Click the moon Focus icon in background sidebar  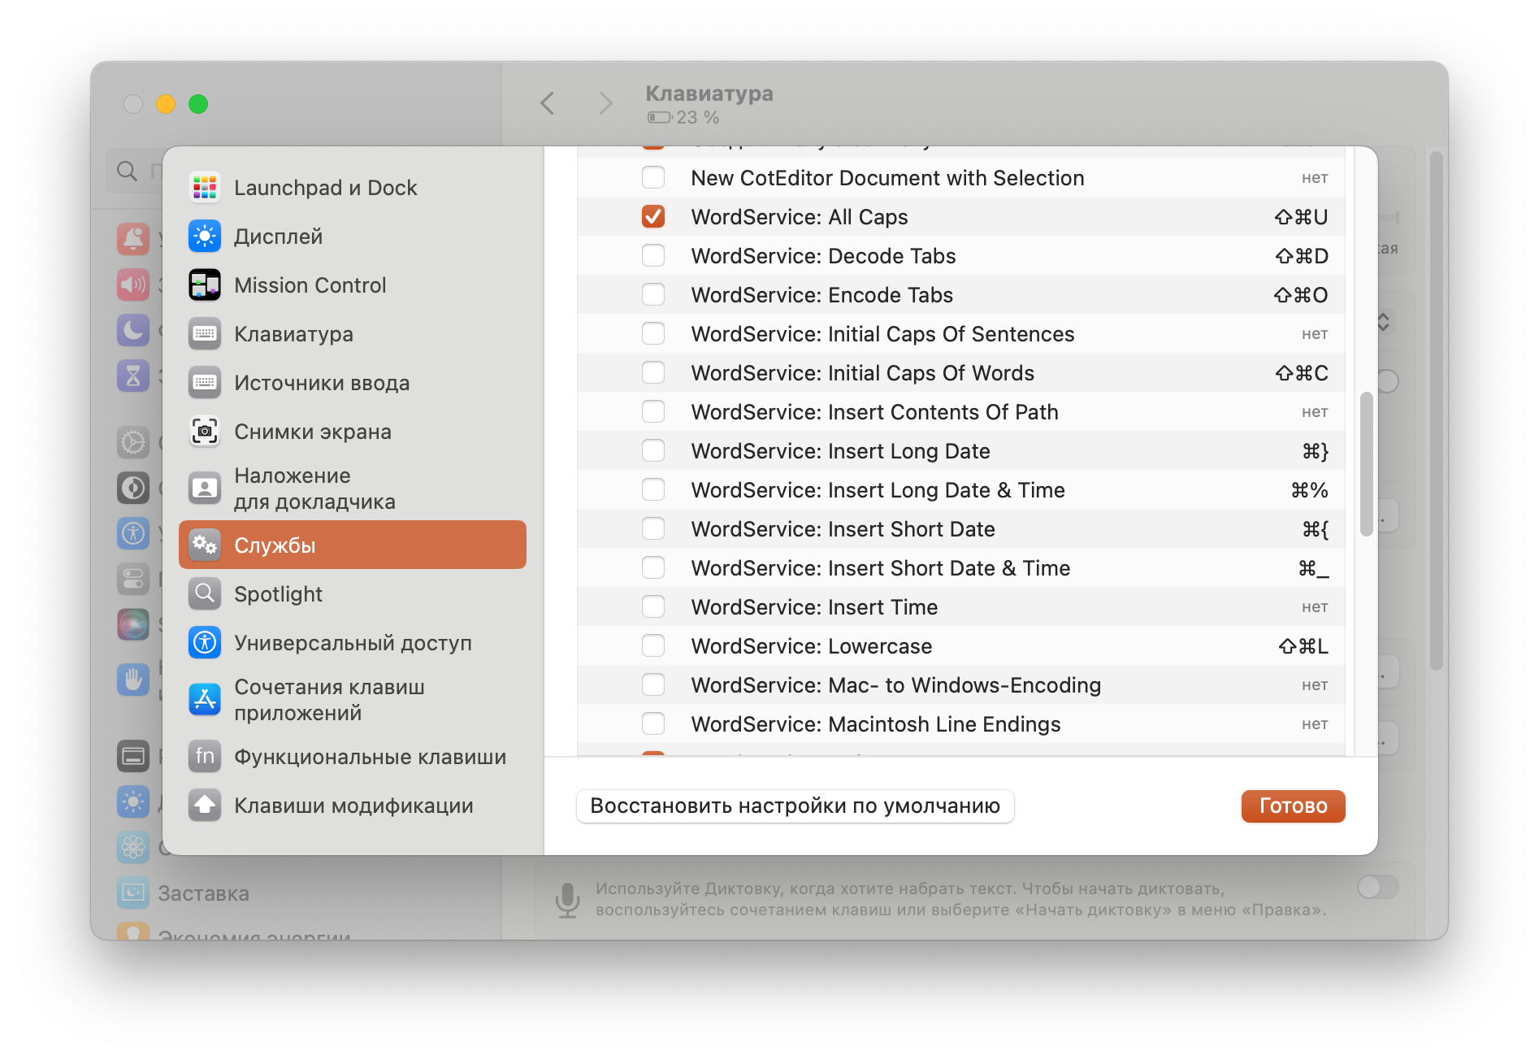[x=133, y=330]
